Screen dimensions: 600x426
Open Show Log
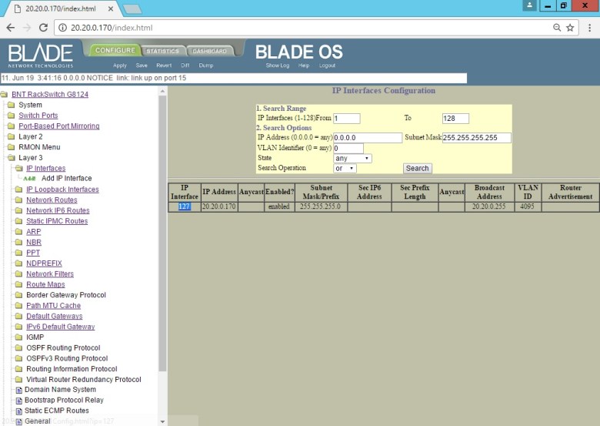click(x=278, y=65)
